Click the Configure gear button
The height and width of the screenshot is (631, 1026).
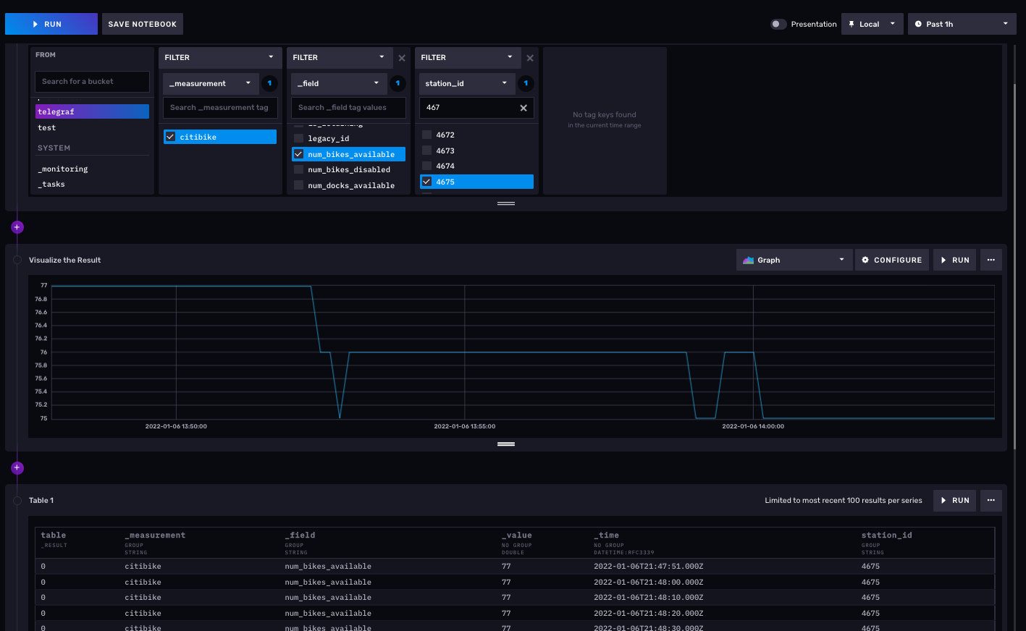891,260
